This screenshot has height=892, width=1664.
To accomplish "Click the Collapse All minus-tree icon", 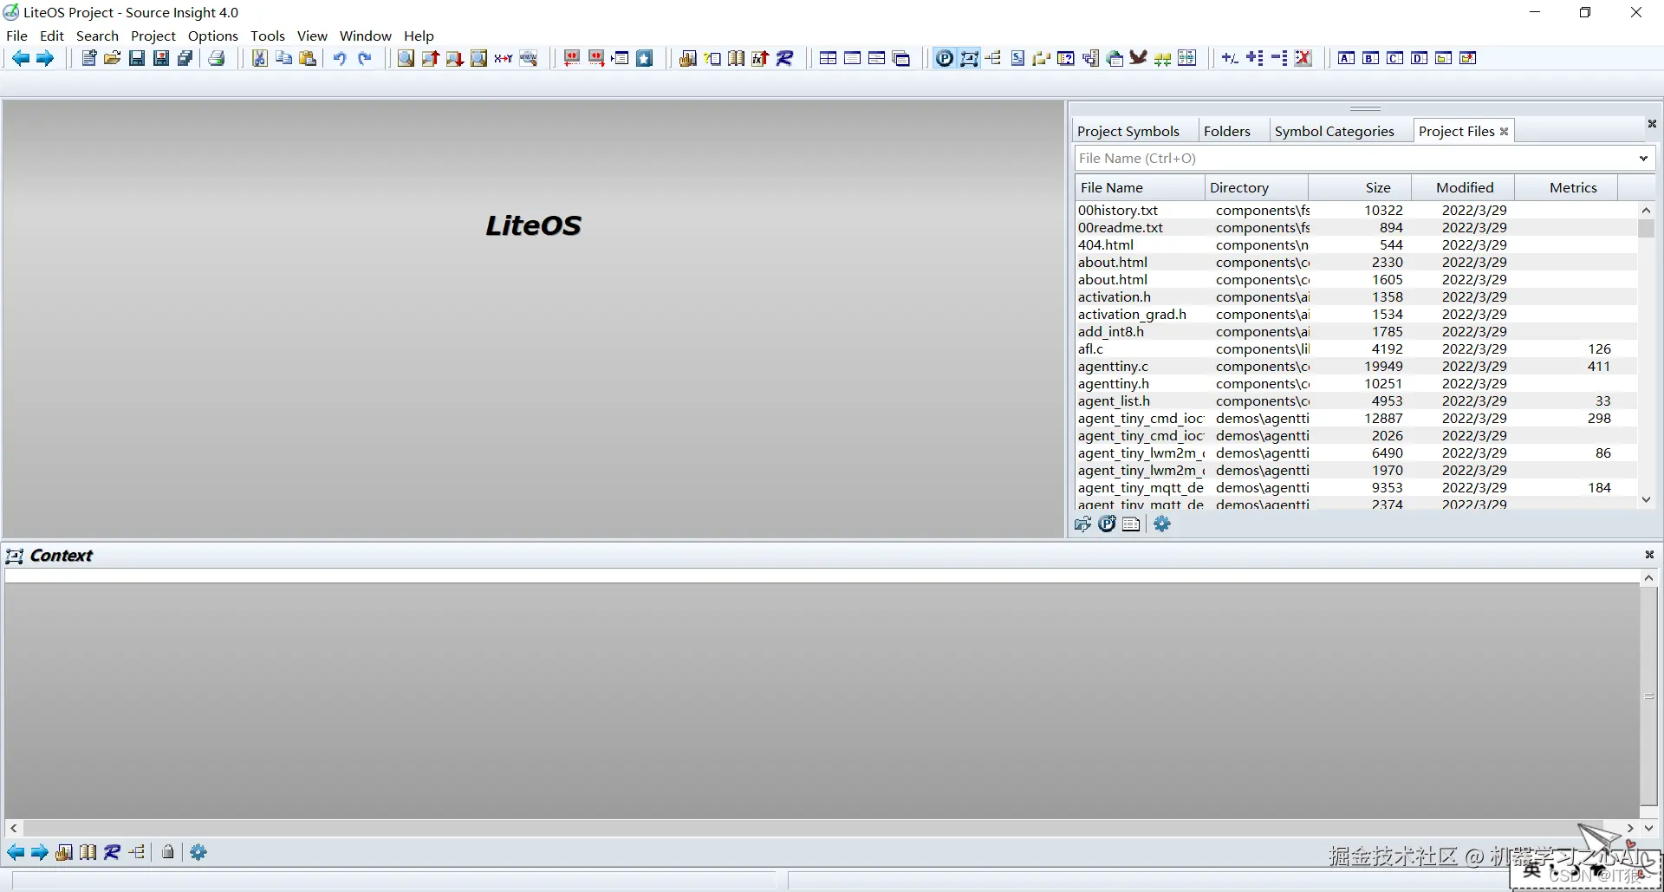I will (x=1279, y=58).
